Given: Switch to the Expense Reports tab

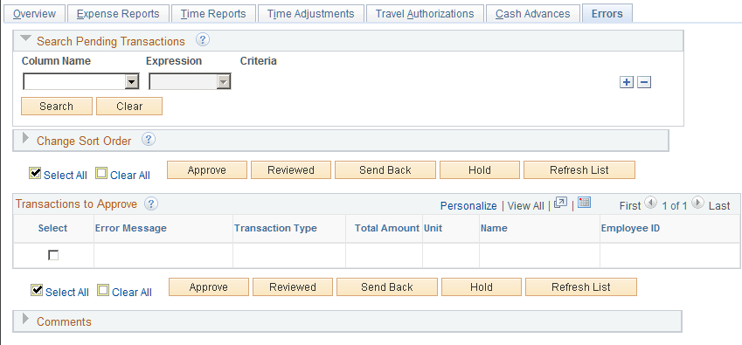Looking at the screenshot, I should click(118, 14).
